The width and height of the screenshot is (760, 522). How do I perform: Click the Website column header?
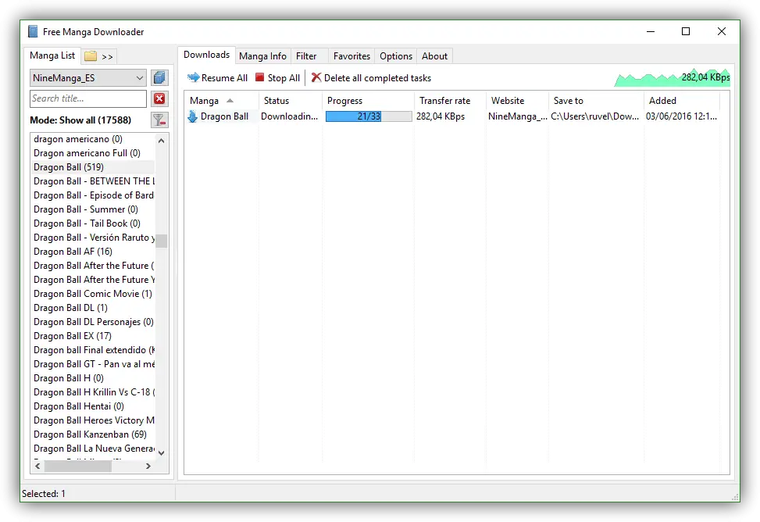tap(517, 101)
